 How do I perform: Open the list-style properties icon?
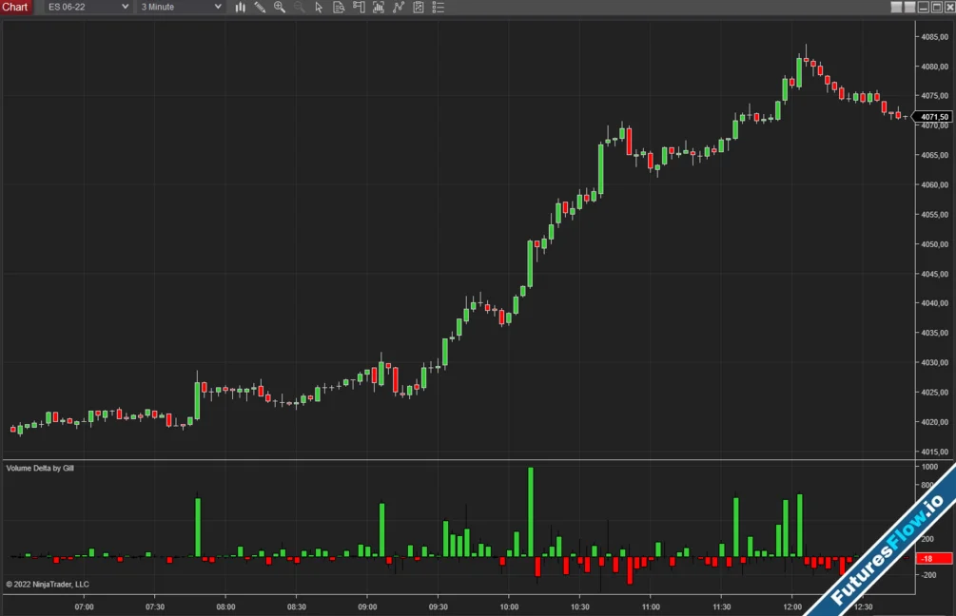(x=438, y=7)
